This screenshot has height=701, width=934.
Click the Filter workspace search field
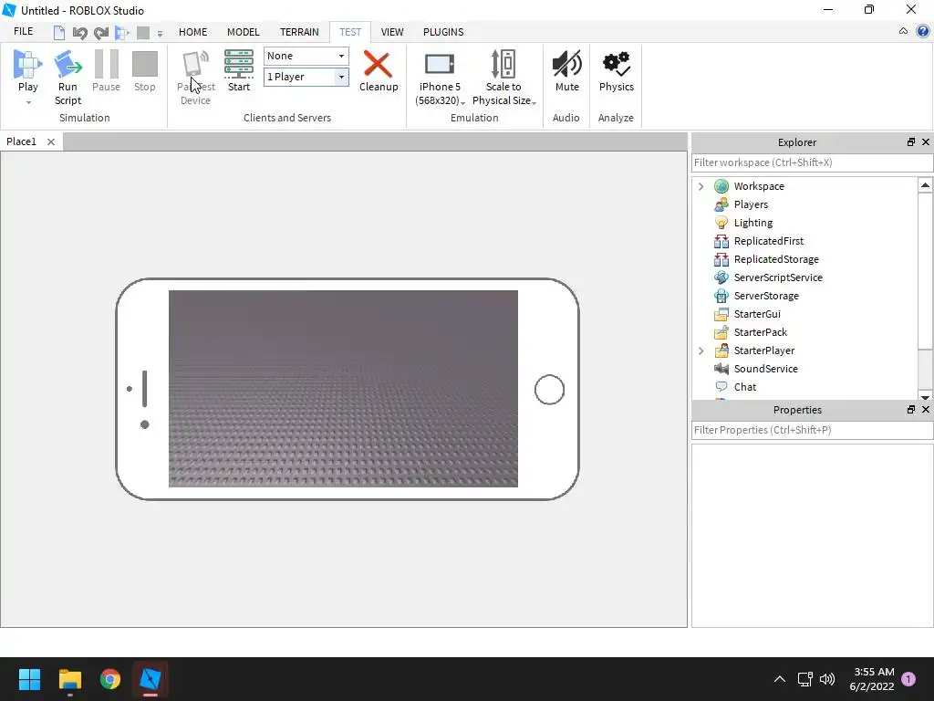tap(812, 162)
